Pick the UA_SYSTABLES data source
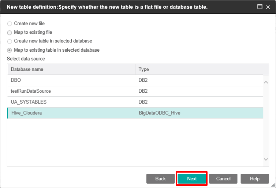 pyautogui.click(x=135, y=102)
